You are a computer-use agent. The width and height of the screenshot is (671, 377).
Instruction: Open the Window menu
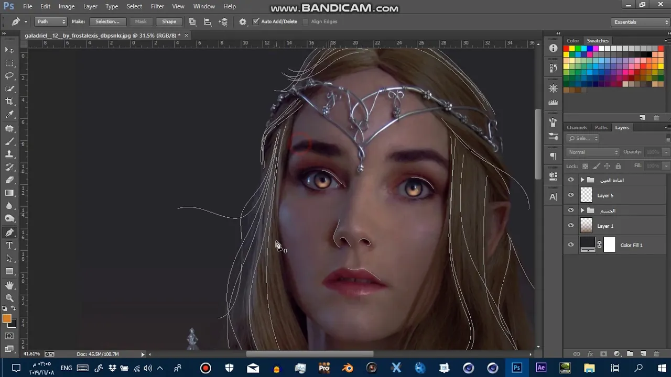tap(204, 6)
